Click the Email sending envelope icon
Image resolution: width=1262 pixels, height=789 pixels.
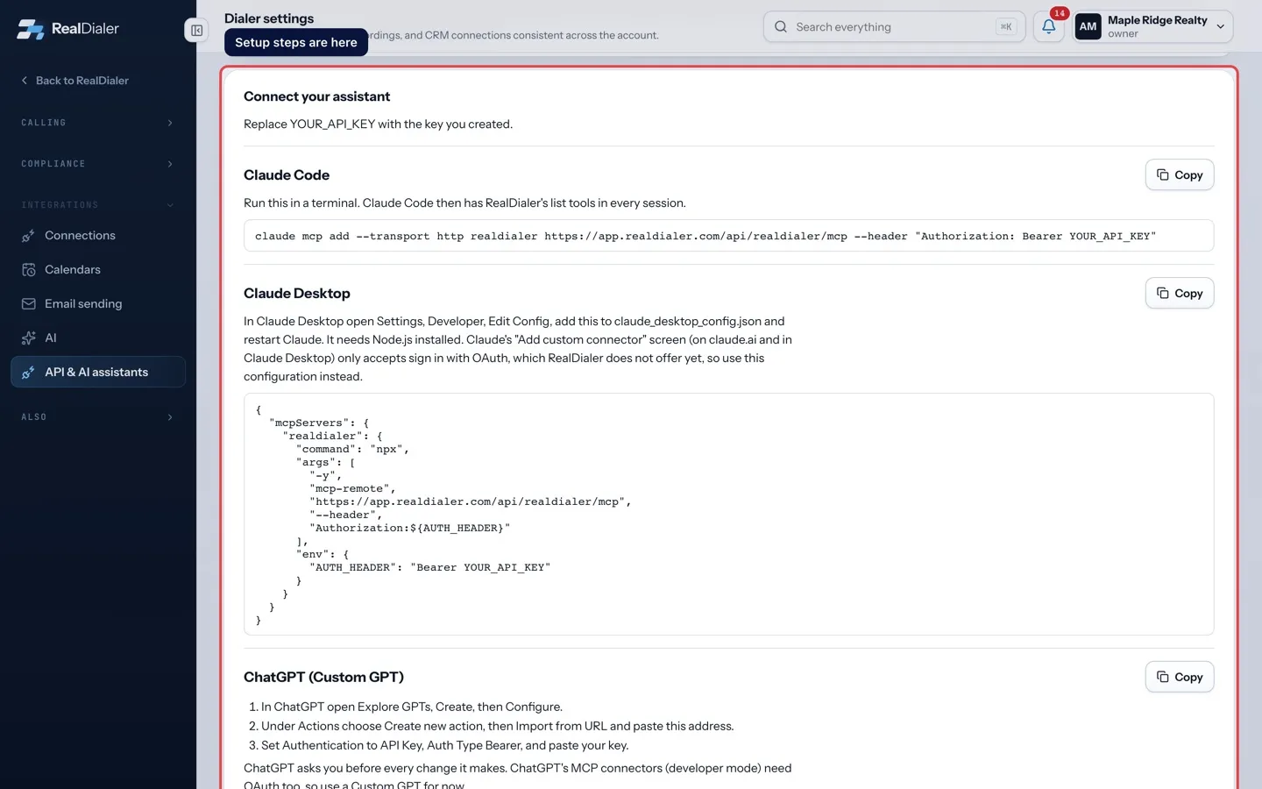28,304
